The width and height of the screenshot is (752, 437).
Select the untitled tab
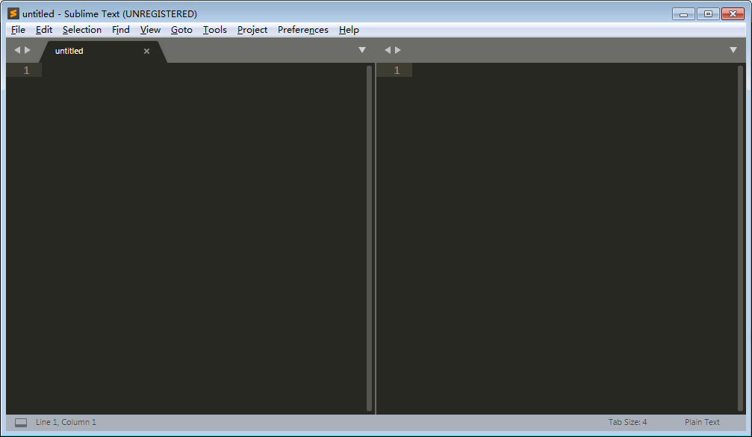point(102,51)
